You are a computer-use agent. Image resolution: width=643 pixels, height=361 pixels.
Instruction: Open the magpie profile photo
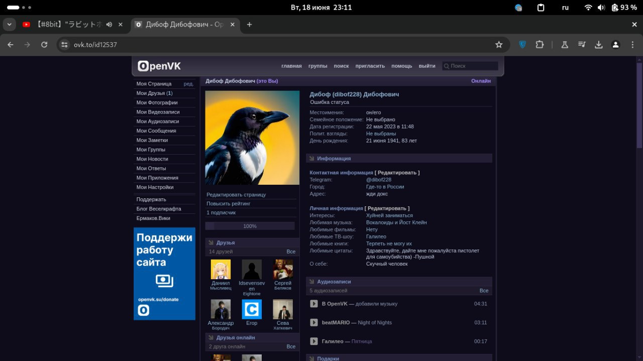coord(252,138)
